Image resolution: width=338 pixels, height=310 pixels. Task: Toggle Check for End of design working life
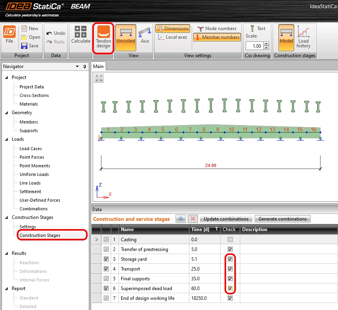click(230, 298)
